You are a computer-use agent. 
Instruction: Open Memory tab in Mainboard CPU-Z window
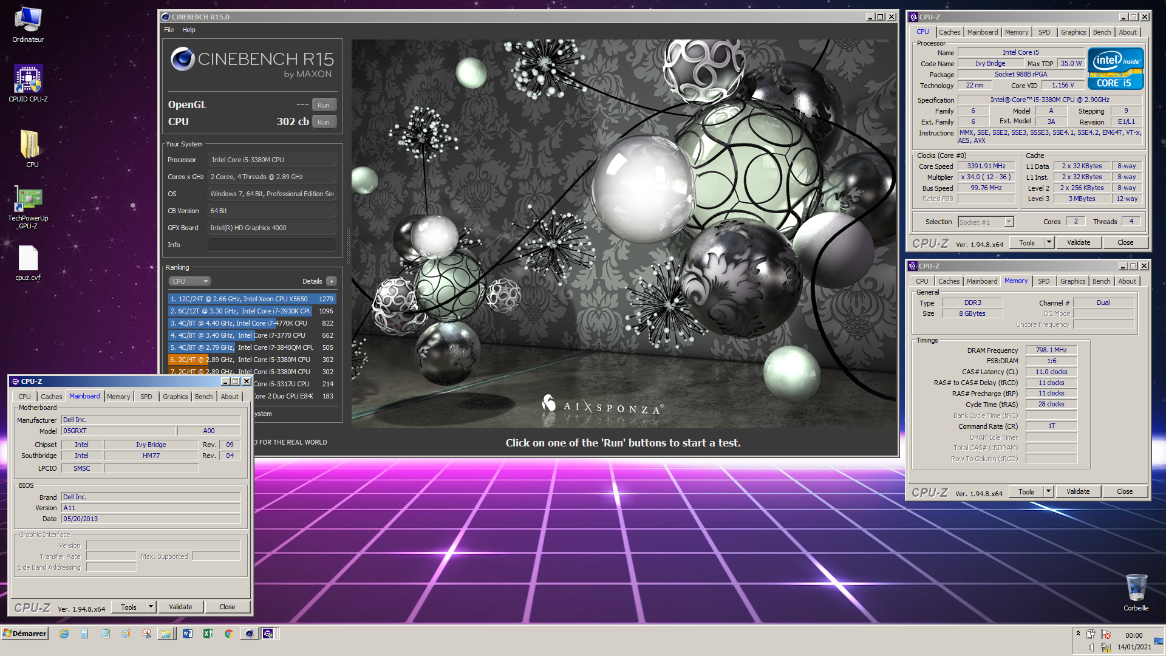pos(118,397)
